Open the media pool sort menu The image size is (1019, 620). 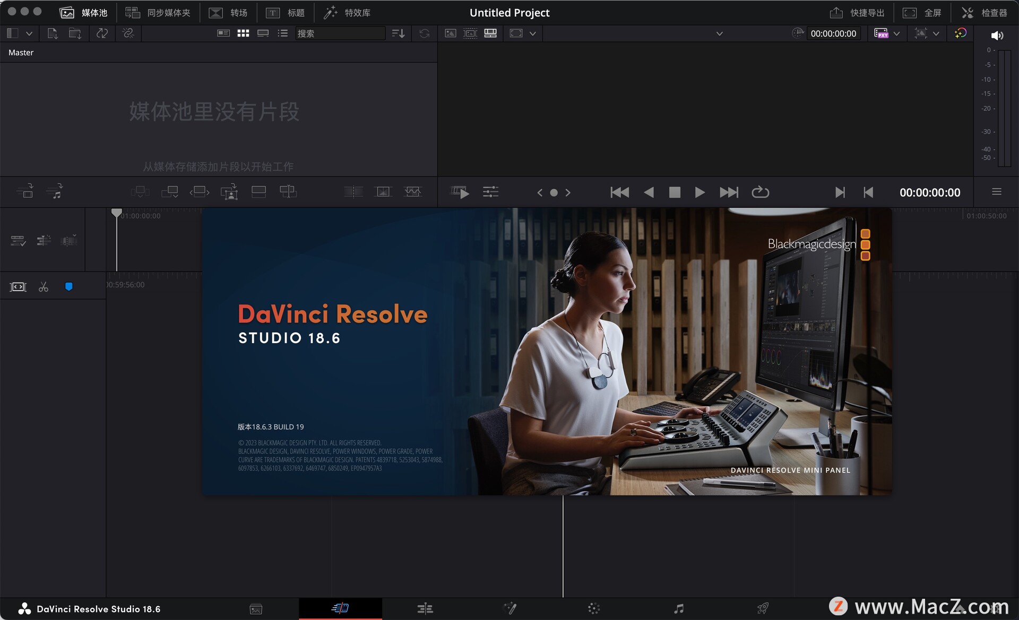coord(398,33)
